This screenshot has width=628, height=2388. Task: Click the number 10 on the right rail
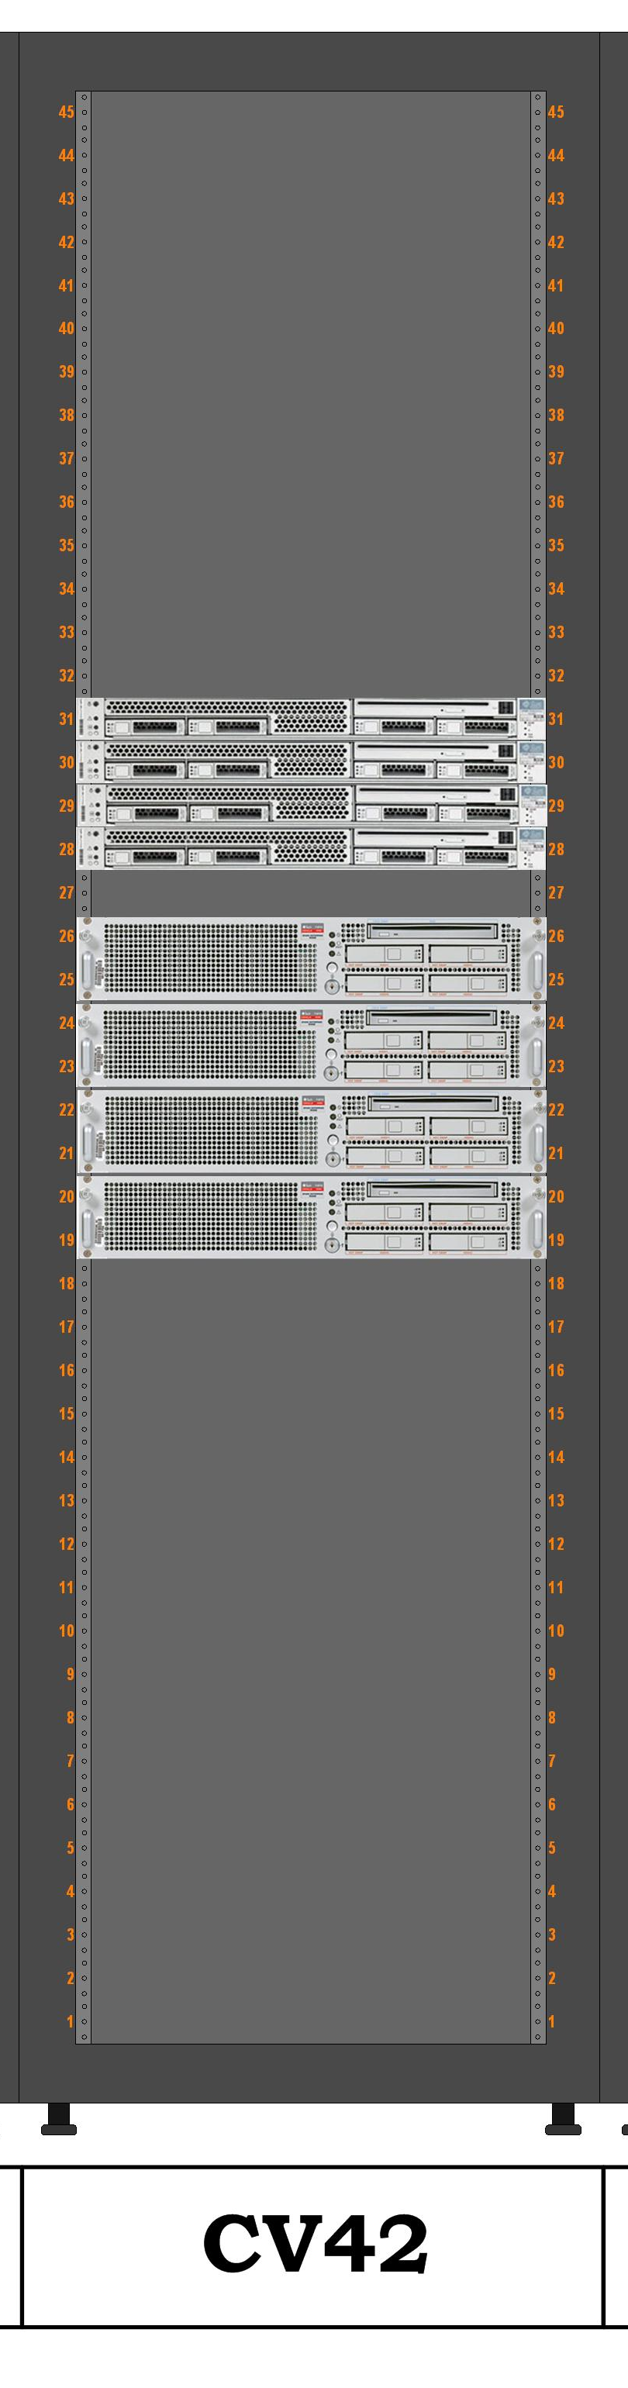(556, 1631)
